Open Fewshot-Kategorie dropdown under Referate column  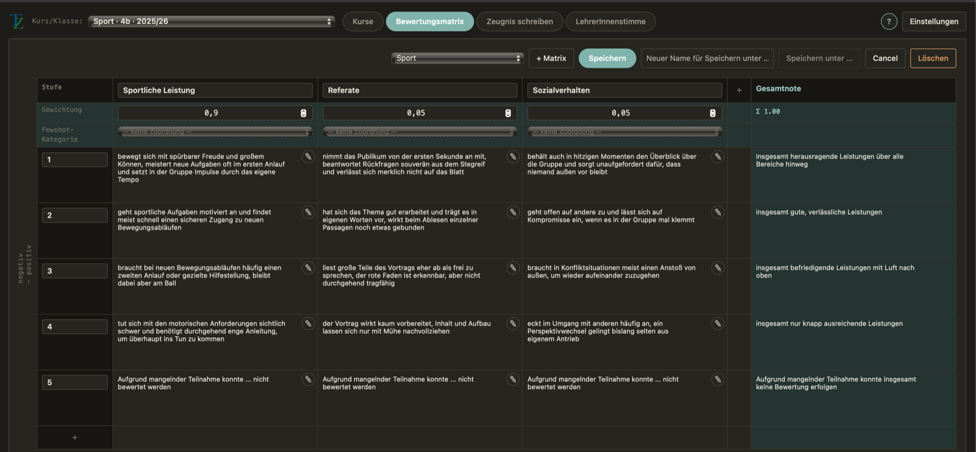420,132
